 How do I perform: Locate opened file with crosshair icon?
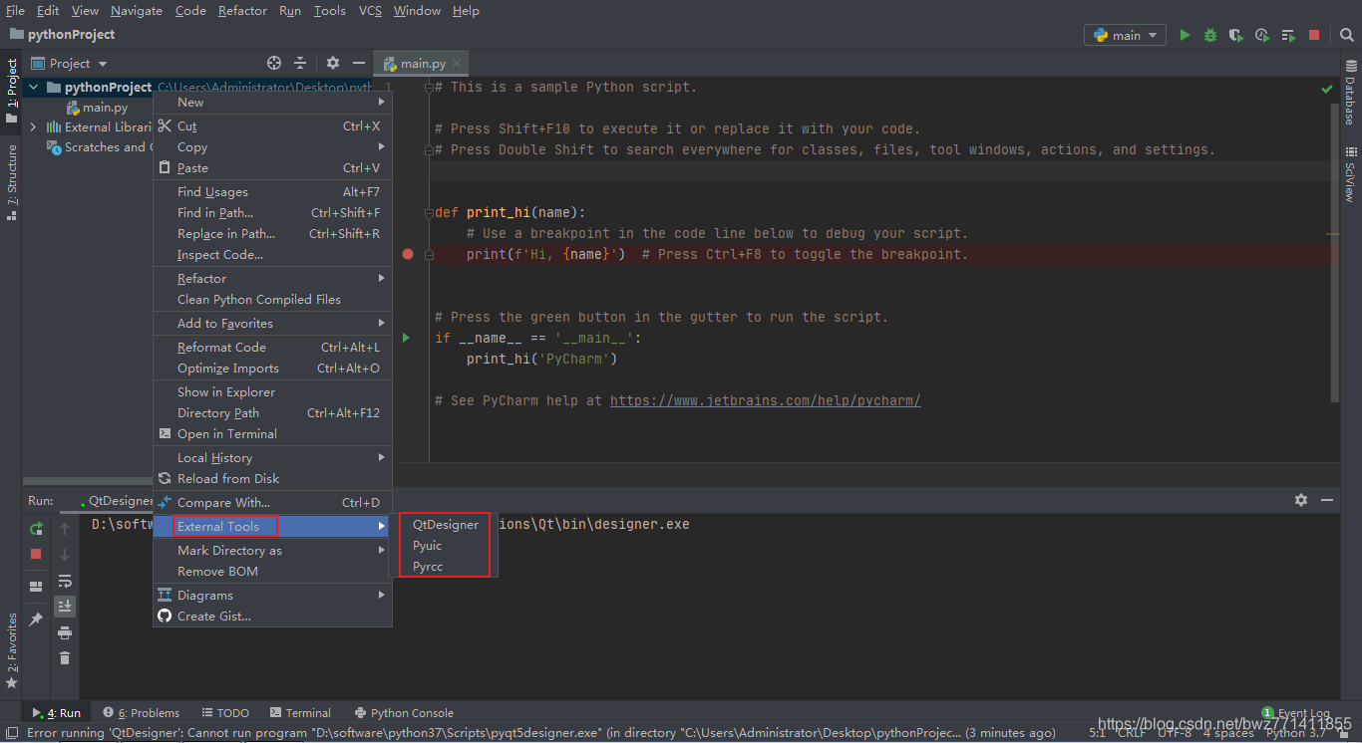point(274,63)
